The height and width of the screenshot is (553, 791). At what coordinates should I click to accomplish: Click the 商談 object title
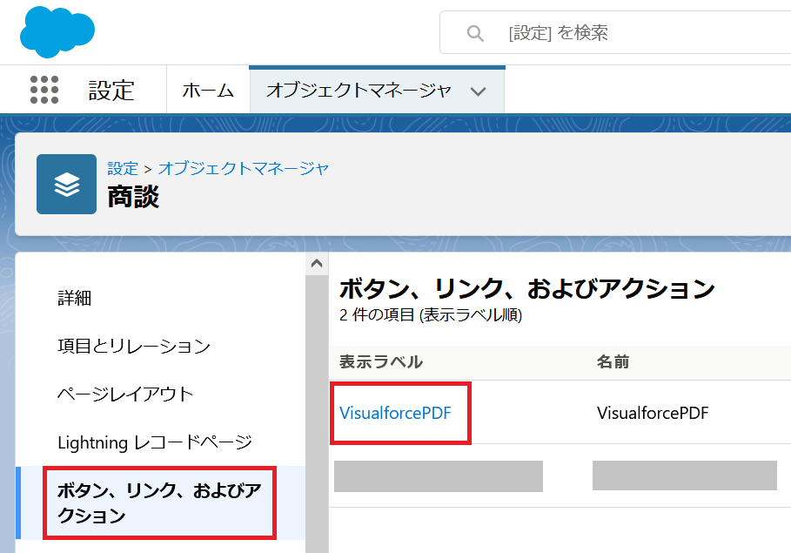tap(133, 197)
